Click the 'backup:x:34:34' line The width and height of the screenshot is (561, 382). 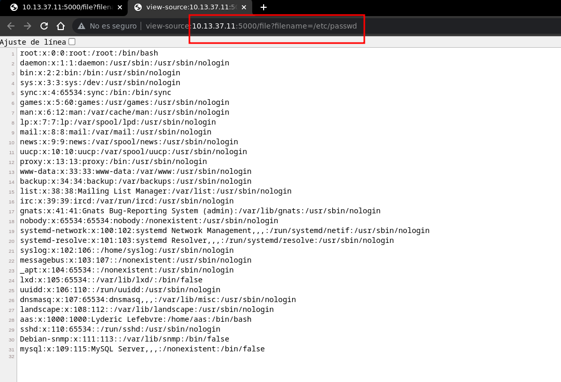[x=135, y=181]
